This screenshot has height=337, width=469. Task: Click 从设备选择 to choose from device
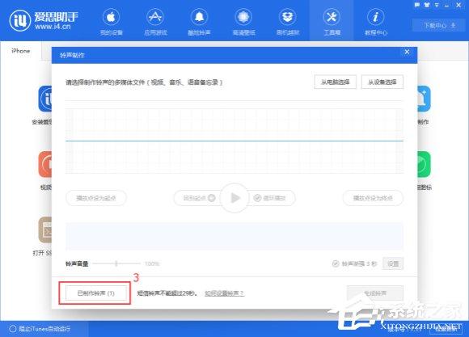click(x=382, y=82)
